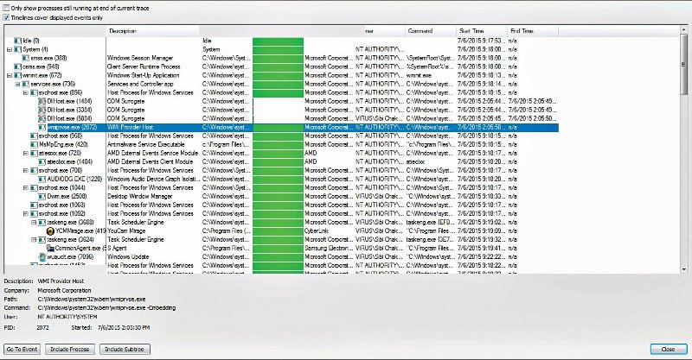The height and width of the screenshot is (360, 692).
Task: Click 'Windows Update' description cell
Action: pos(128,257)
